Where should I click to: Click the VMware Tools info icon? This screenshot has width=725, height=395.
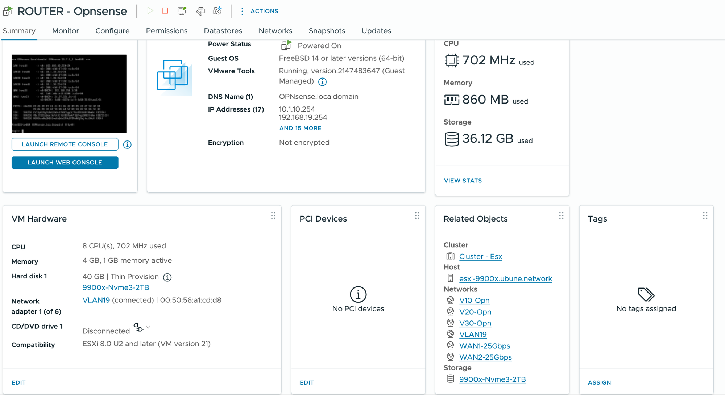(x=322, y=82)
